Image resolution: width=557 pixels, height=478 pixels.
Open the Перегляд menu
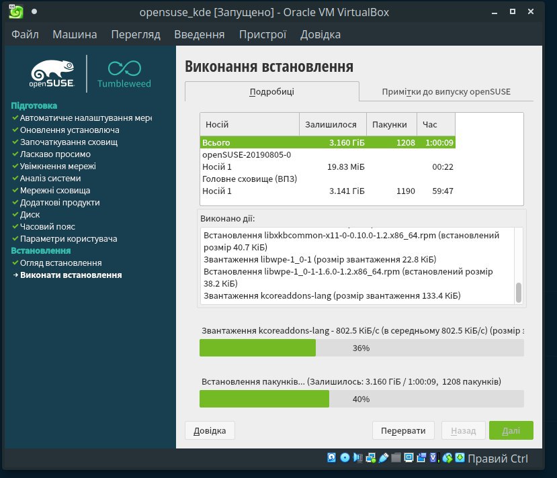(x=136, y=34)
